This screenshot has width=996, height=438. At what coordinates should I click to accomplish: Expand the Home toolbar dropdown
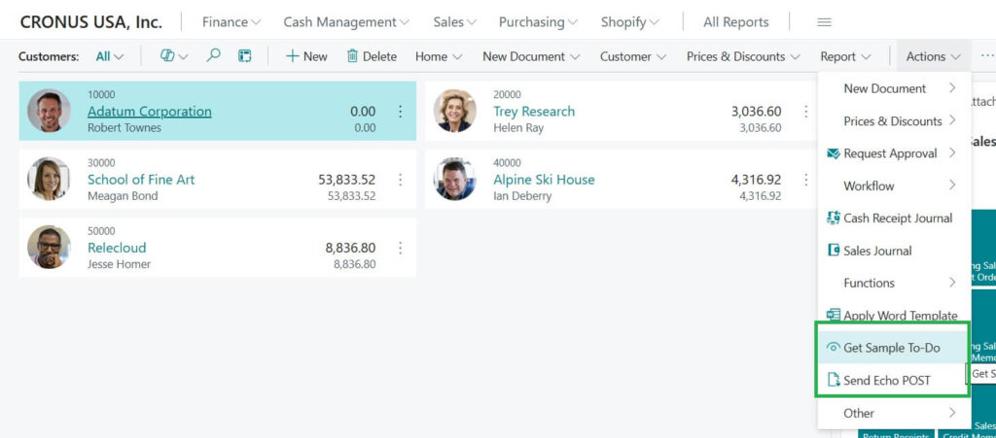coord(439,56)
